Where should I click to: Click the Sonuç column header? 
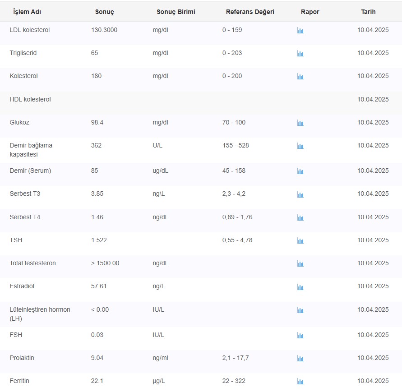point(104,12)
